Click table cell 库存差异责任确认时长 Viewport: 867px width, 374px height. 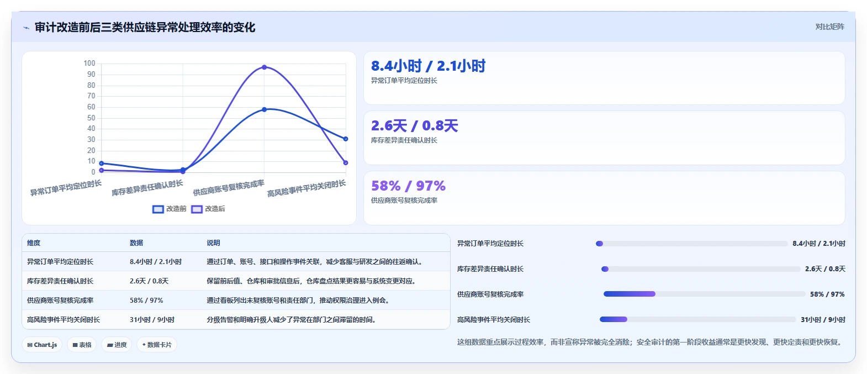tap(60, 281)
